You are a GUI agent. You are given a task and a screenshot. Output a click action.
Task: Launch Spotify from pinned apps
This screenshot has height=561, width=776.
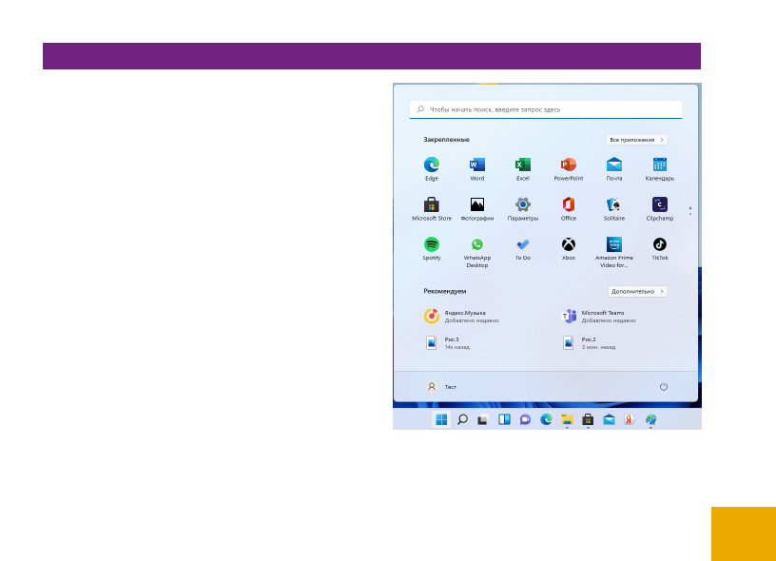click(x=432, y=245)
